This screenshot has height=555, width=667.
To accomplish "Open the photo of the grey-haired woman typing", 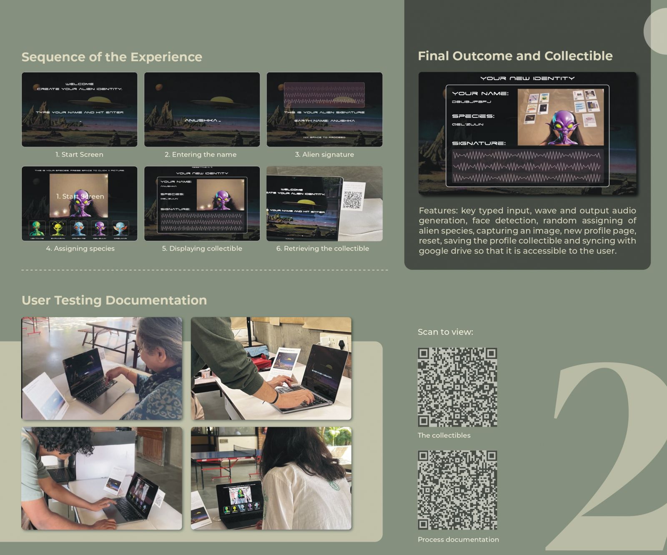I will coord(102,368).
